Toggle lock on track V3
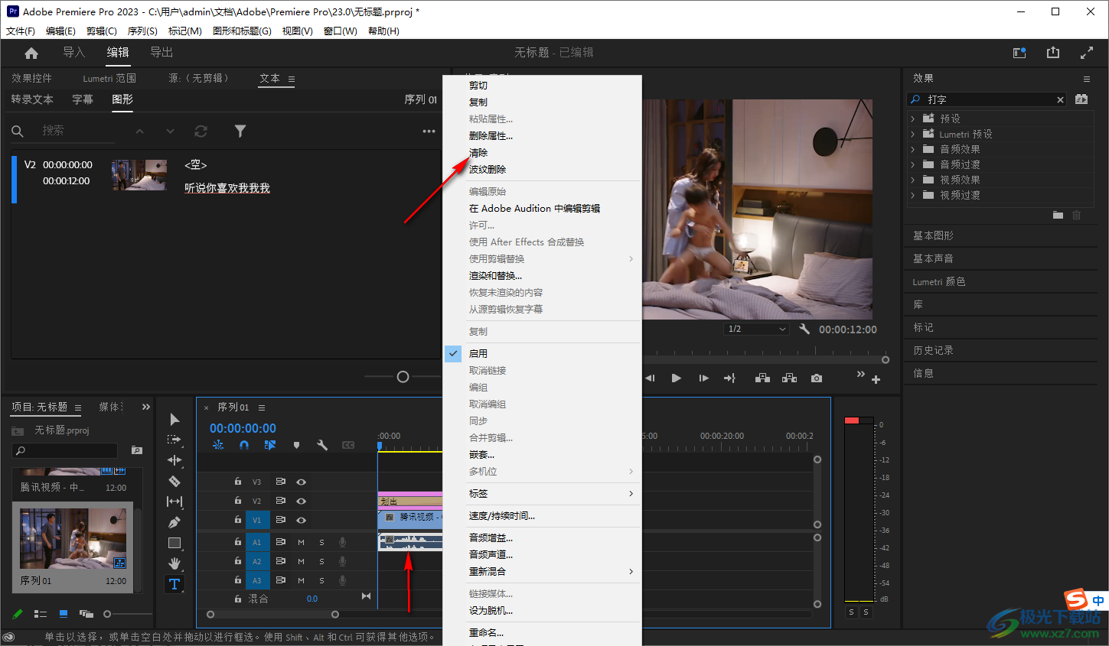Screen dimensions: 1109x646 pyautogui.click(x=237, y=482)
